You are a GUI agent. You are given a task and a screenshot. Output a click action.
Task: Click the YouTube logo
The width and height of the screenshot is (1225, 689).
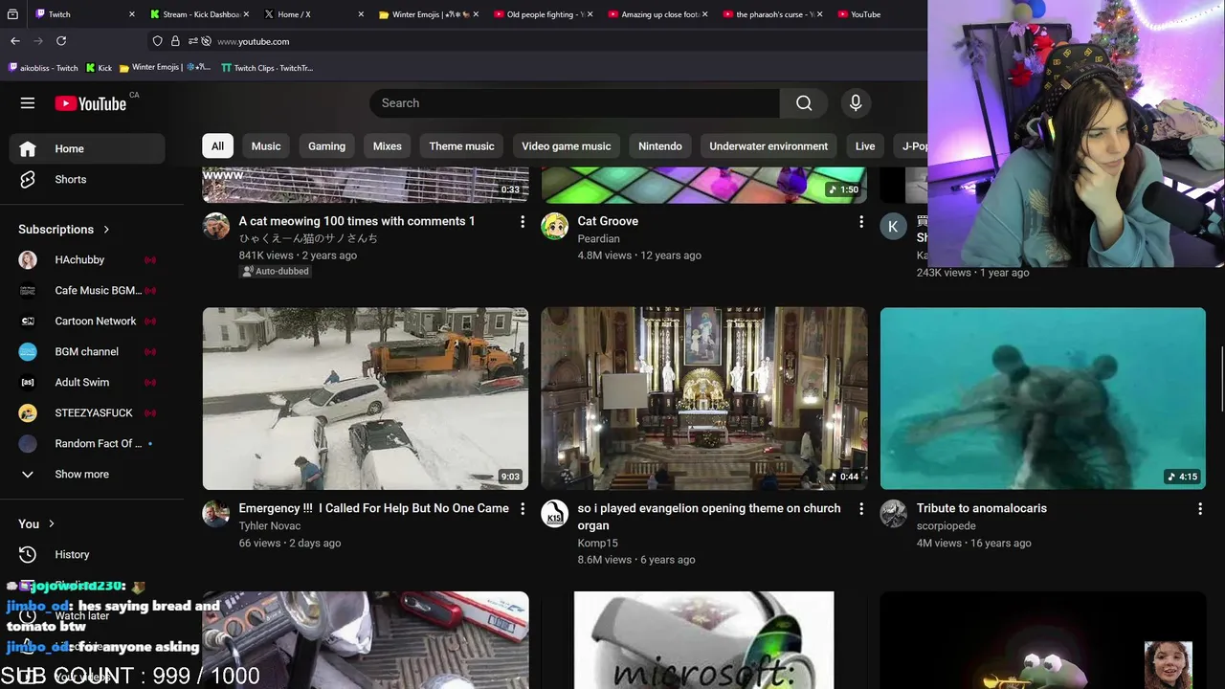[x=91, y=103]
